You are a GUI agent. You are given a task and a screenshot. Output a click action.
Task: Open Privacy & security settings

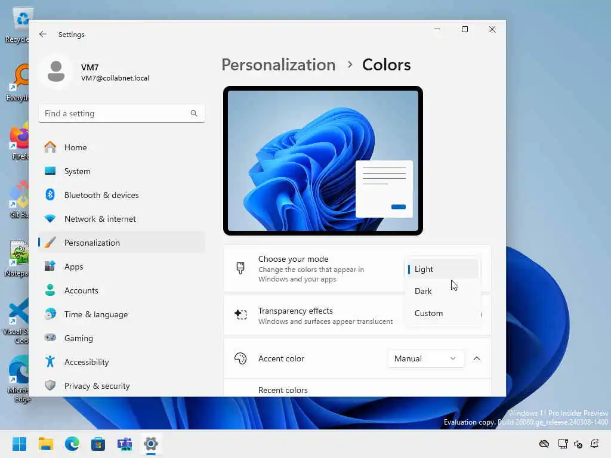(x=122, y=386)
